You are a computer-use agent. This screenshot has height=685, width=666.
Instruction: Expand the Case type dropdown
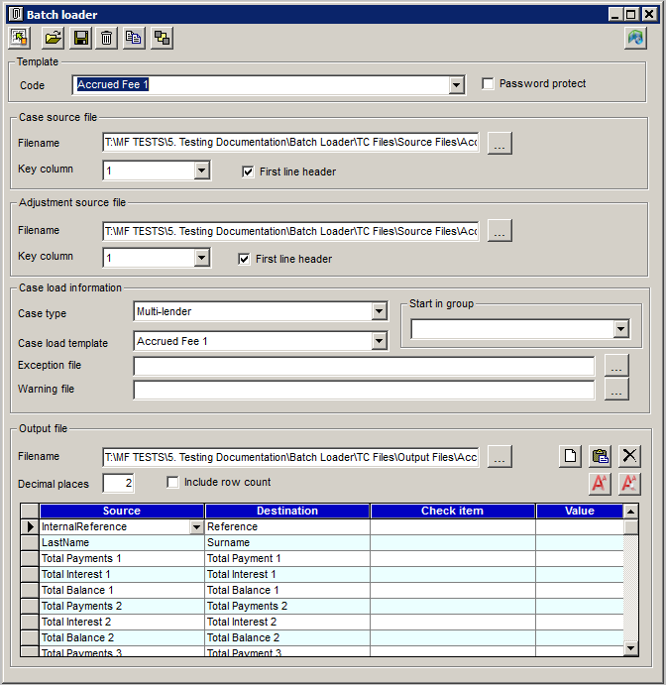point(379,311)
